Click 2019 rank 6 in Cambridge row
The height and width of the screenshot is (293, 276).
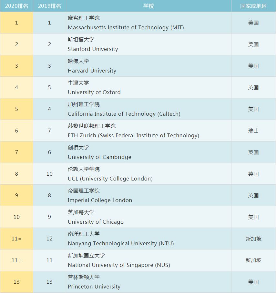(x=49, y=152)
